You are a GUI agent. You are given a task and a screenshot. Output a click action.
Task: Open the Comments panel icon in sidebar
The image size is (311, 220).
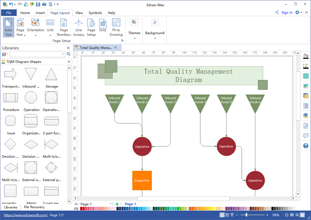(x=306, y=136)
